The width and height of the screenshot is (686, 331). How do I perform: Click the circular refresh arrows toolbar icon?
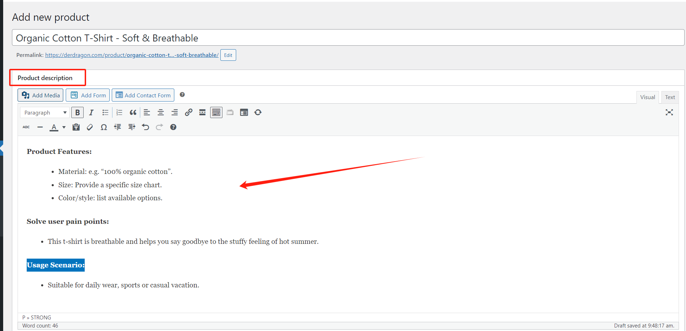click(x=258, y=112)
